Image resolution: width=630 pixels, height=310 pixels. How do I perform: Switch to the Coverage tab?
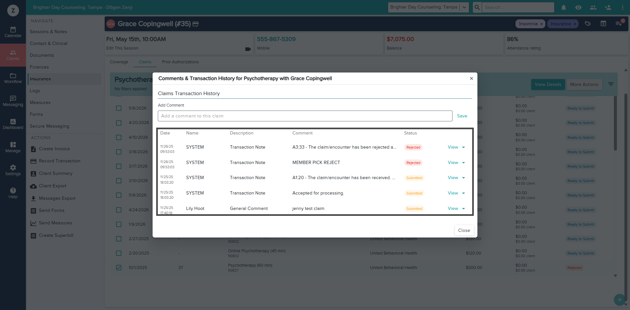[x=119, y=62]
